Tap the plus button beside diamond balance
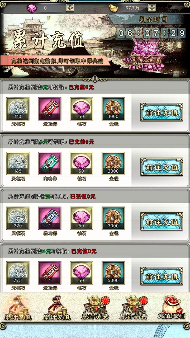Image resolution: width=190 pixels, height=338 pixels. (70, 8)
